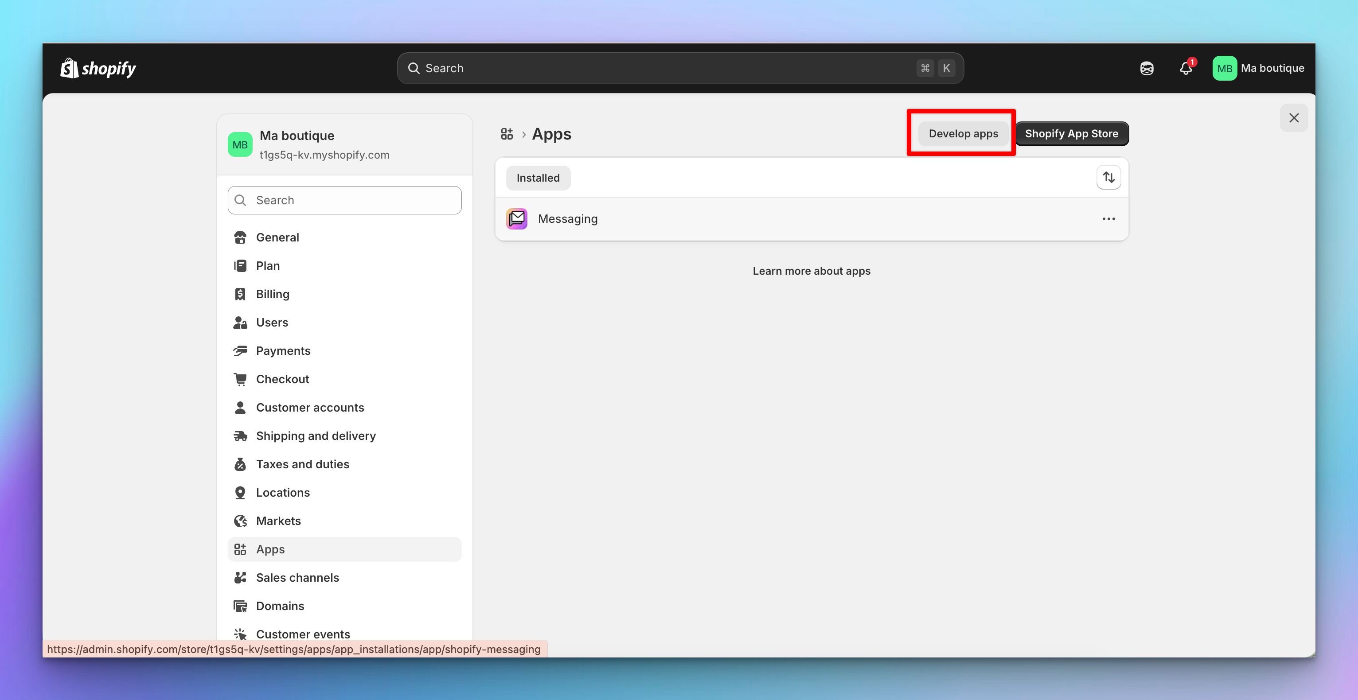Open Ma boutique account menu
This screenshot has width=1358, height=700.
(x=1258, y=69)
